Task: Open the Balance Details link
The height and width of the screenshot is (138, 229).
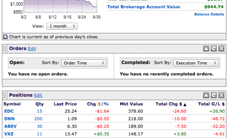Action: coord(209,14)
